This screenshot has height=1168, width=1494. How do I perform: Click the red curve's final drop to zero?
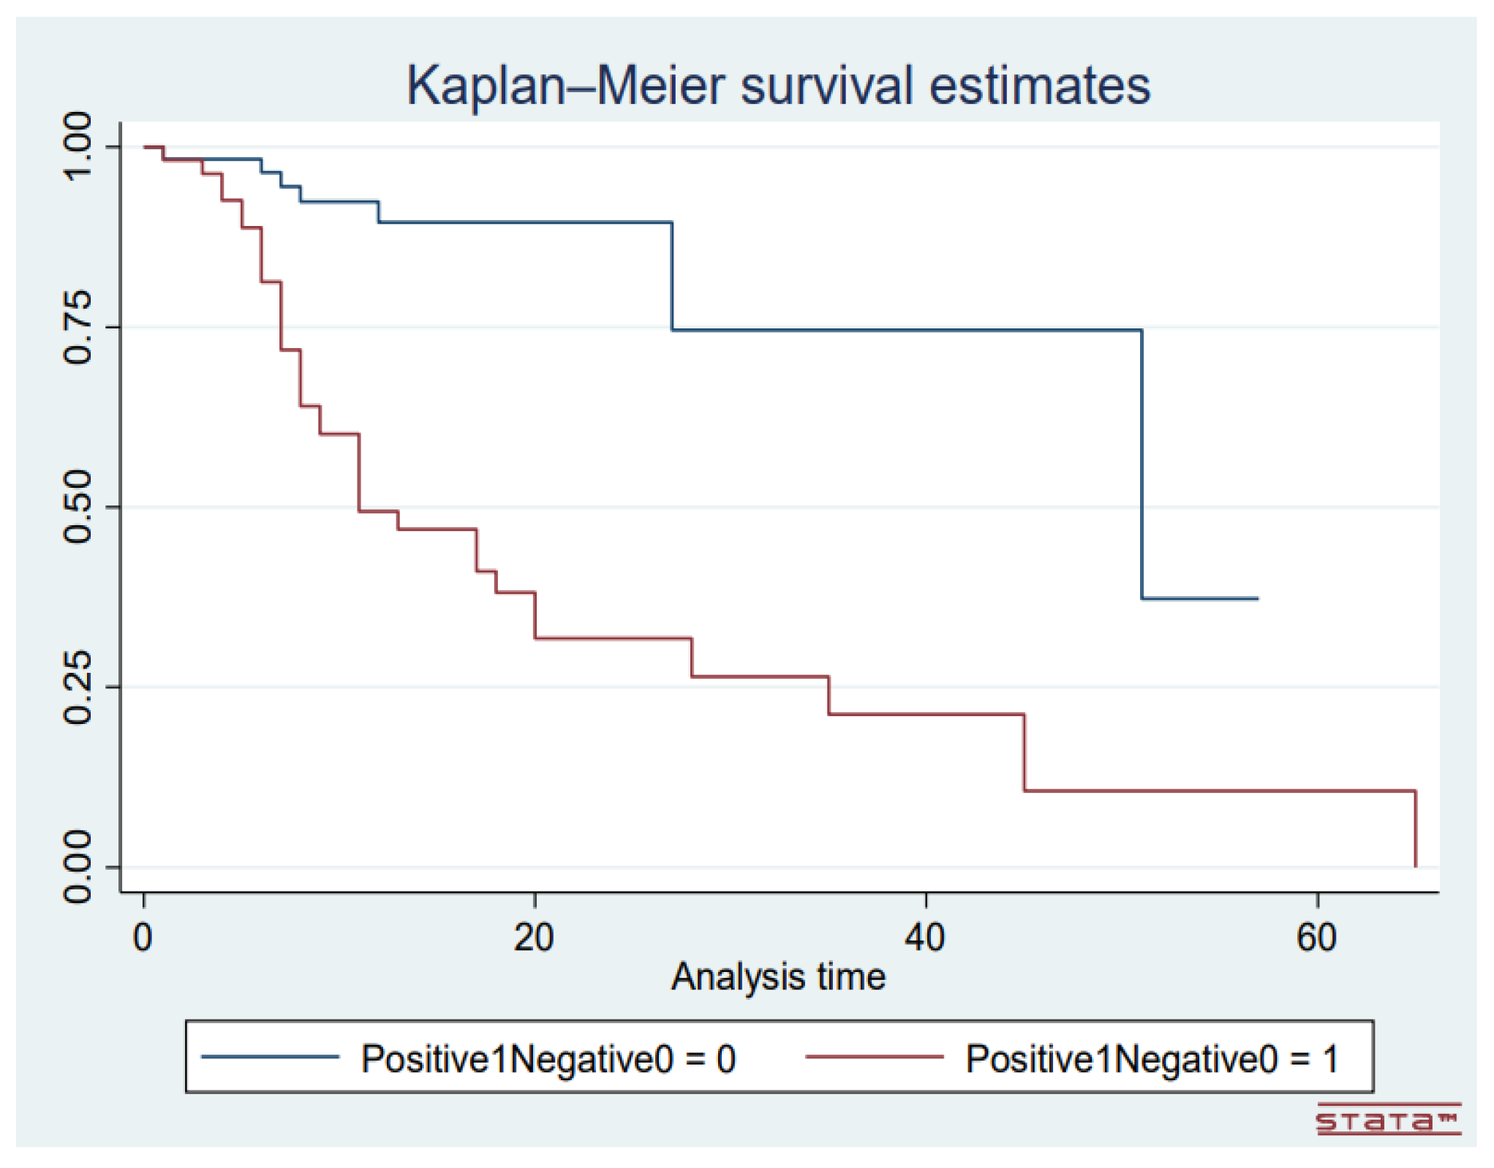point(1416,830)
